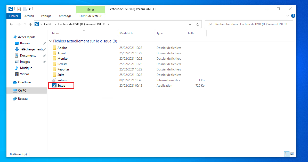Viewport: 308px width, 162px height.
Task: Expand the chevron after Ce PC breadcrumb
Action: click(x=55, y=24)
